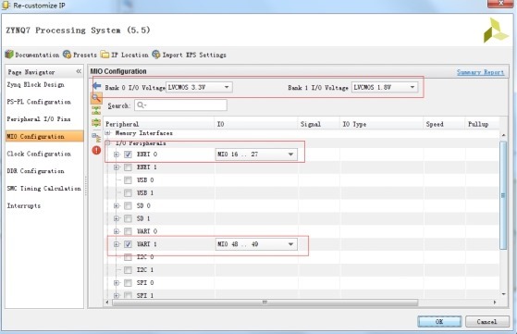Click the vertical scrollbar down arrow
The image size is (517, 334).
click(x=503, y=294)
